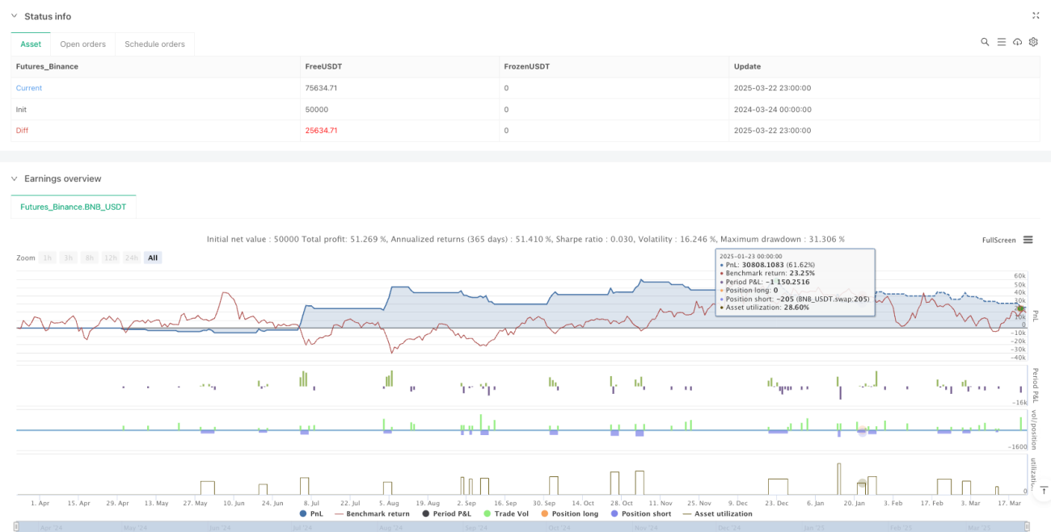The height and width of the screenshot is (532, 1051).
Task: Toggle Benchmark return legend series
Action: 372,513
